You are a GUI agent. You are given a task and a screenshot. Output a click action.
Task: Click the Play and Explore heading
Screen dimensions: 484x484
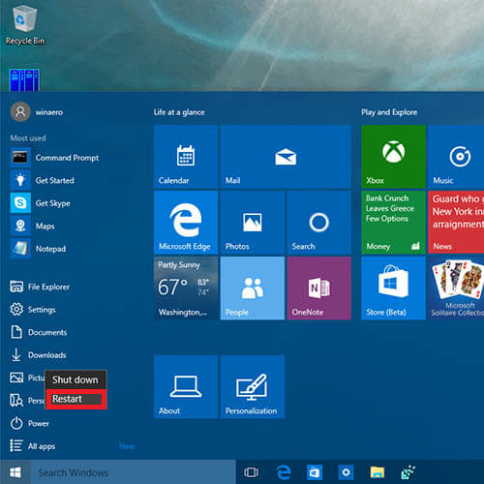(x=389, y=112)
